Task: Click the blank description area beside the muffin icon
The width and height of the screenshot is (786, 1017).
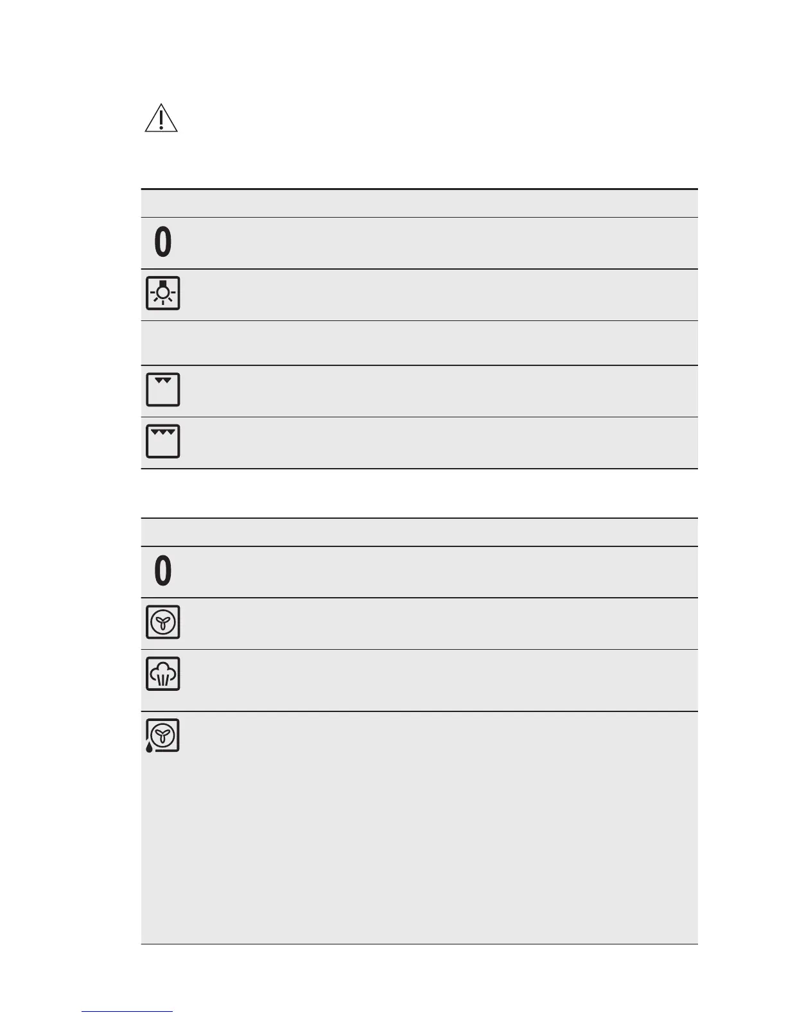Action: click(x=442, y=680)
